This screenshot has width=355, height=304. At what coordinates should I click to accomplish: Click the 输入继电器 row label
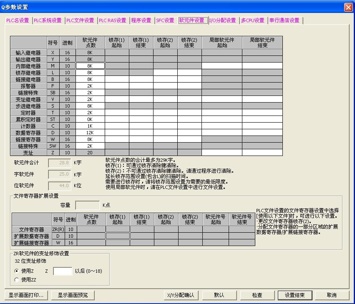pyautogui.click(x=28, y=53)
